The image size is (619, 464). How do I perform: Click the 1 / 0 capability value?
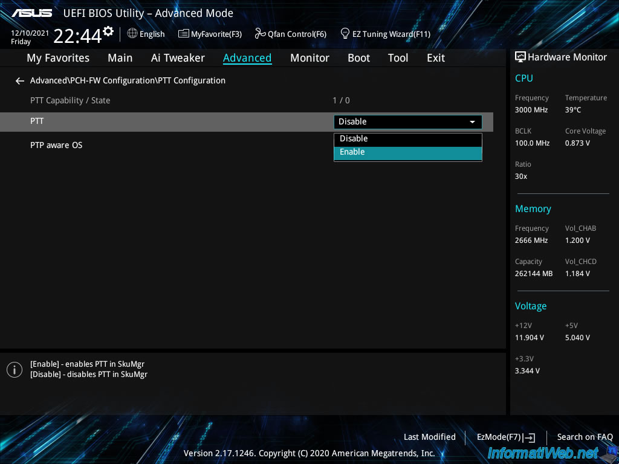[341, 101]
